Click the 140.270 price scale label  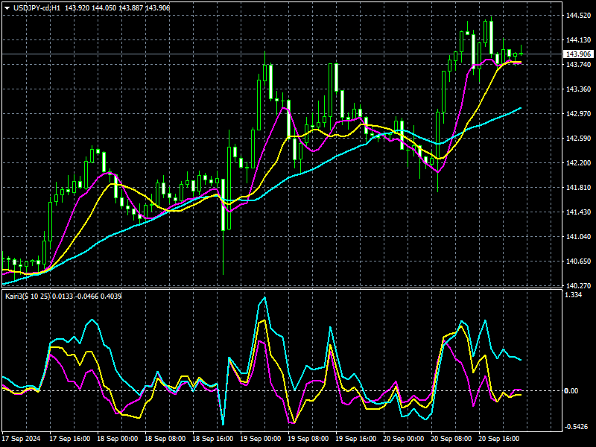[579, 285]
